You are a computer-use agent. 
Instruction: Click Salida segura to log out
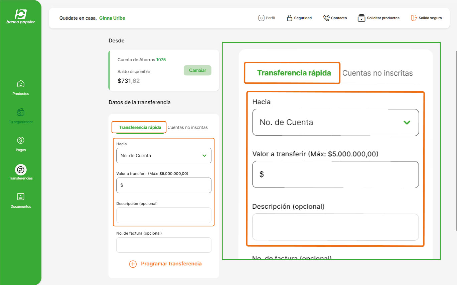[426, 18]
